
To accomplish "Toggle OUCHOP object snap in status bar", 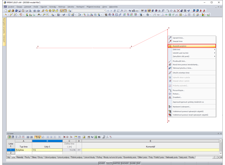I will click(125, 163).
